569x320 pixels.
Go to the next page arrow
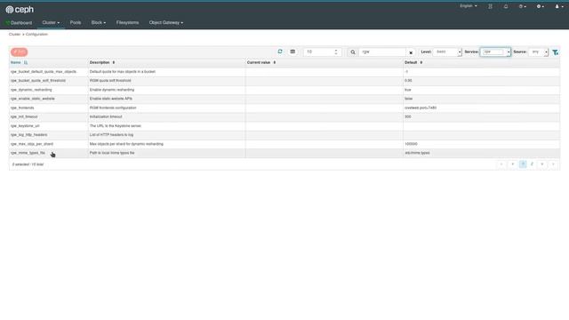[x=542, y=164]
